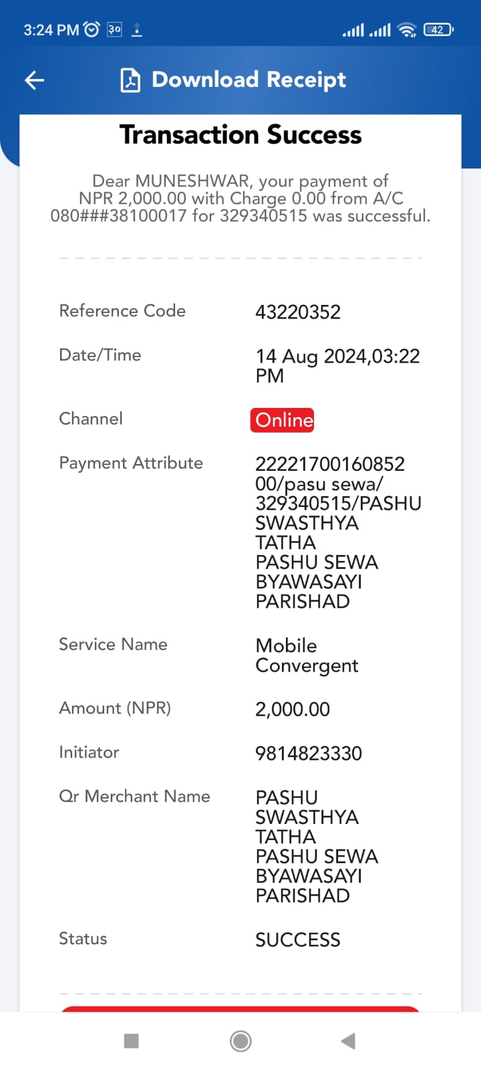Viewport: 481px width, 1070px height.
Task: Click the PDF receipt document icon
Action: pyautogui.click(x=130, y=80)
